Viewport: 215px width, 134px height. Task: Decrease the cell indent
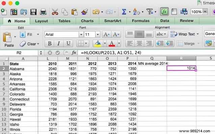click(x=160, y=43)
